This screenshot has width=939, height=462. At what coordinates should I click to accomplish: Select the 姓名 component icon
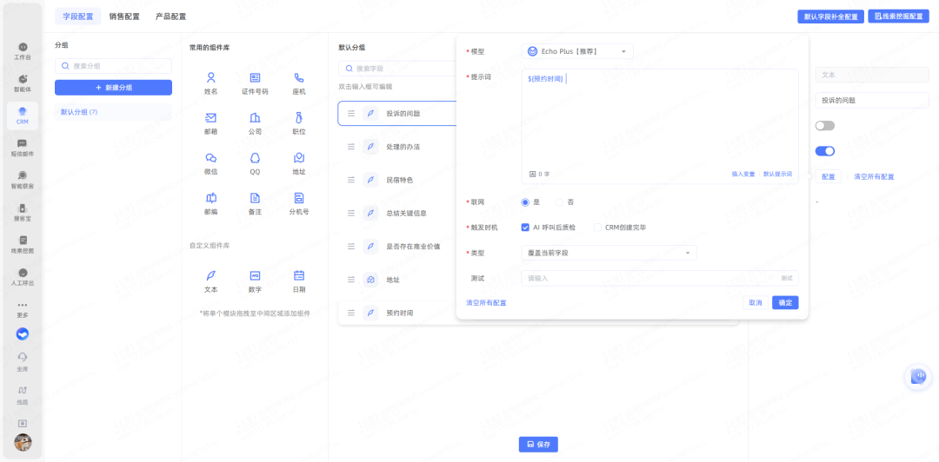point(210,78)
